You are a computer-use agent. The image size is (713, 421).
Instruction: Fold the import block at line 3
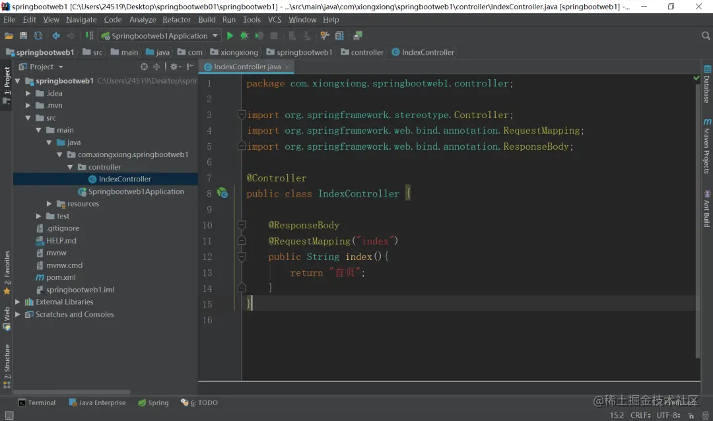[x=242, y=115]
